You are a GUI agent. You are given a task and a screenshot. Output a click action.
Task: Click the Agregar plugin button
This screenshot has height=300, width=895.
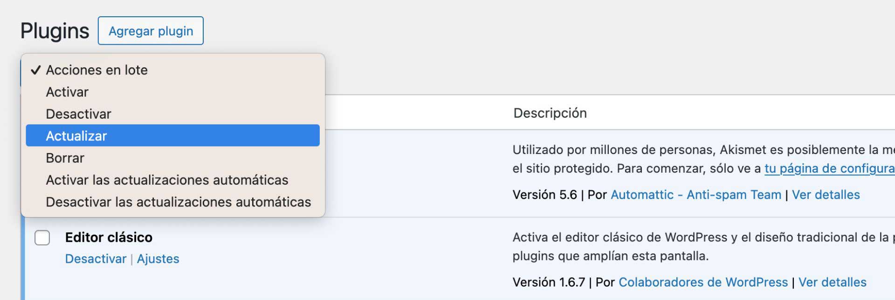tap(150, 31)
